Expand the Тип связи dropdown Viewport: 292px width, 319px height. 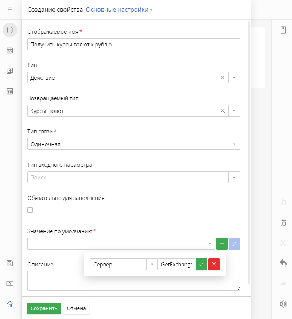tap(134, 144)
